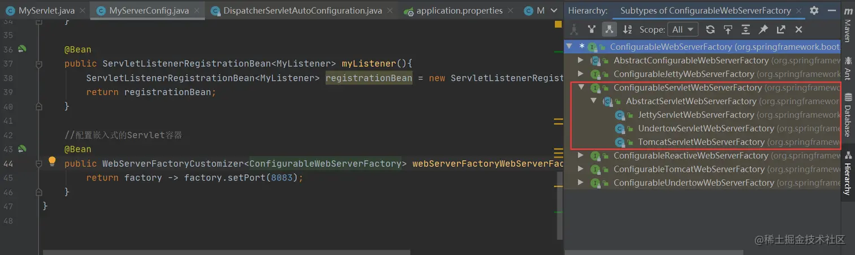Open the Ant tool window
Image resolution: width=855 pixels, height=255 pixels.
[x=848, y=67]
